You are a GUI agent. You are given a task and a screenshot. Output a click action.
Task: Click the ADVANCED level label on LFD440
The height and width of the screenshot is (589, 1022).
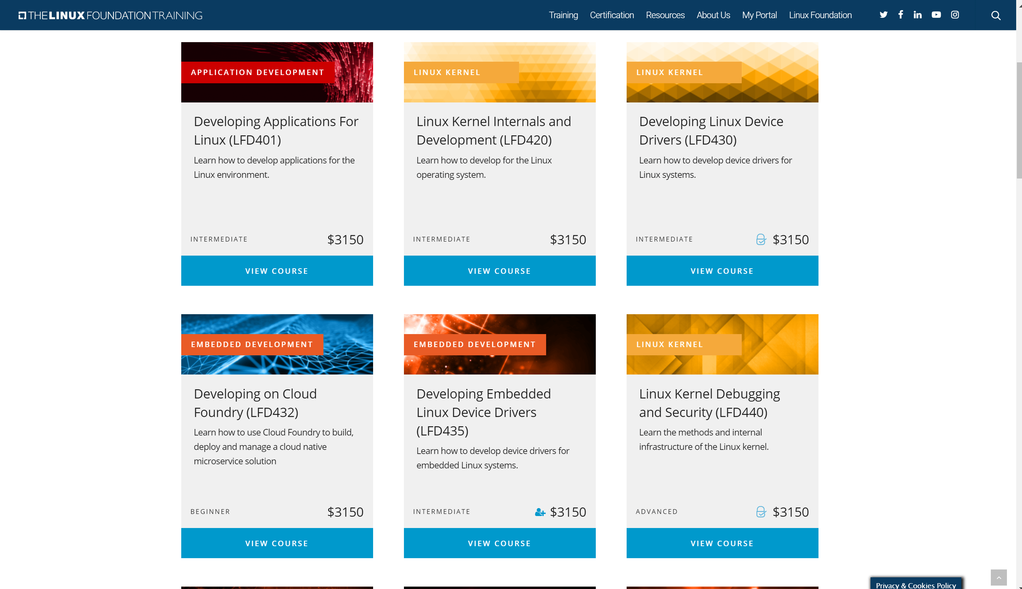point(656,512)
